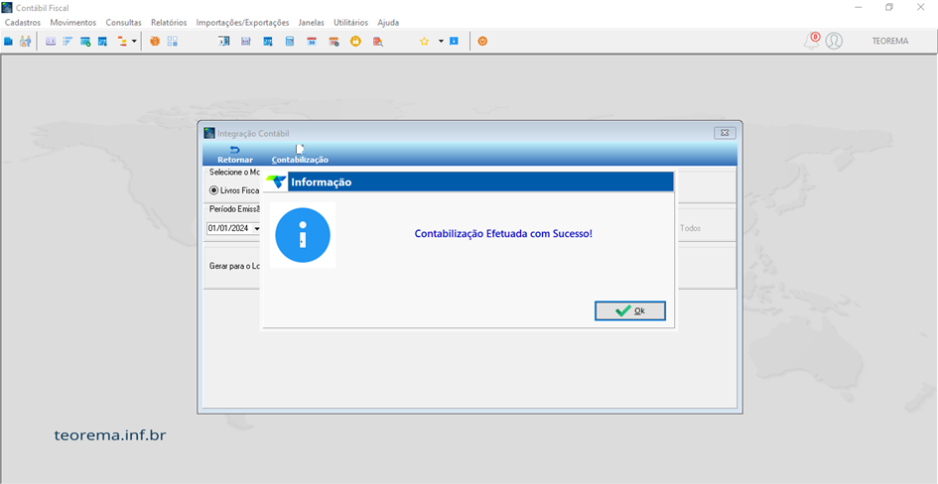938x484 pixels.
Task: Open the Ajuda menu
Action: (388, 23)
